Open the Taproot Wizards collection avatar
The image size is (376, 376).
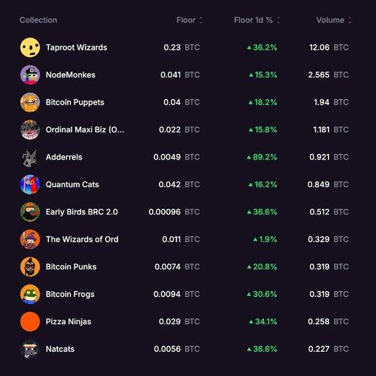coord(30,47)
